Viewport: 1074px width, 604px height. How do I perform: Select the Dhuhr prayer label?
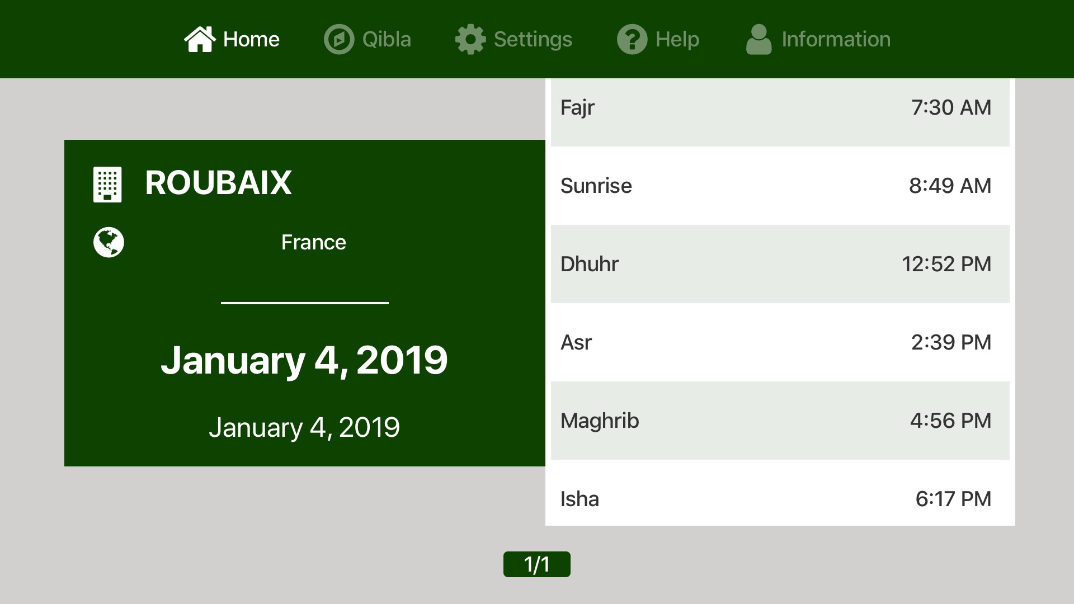tap(589, 264)
